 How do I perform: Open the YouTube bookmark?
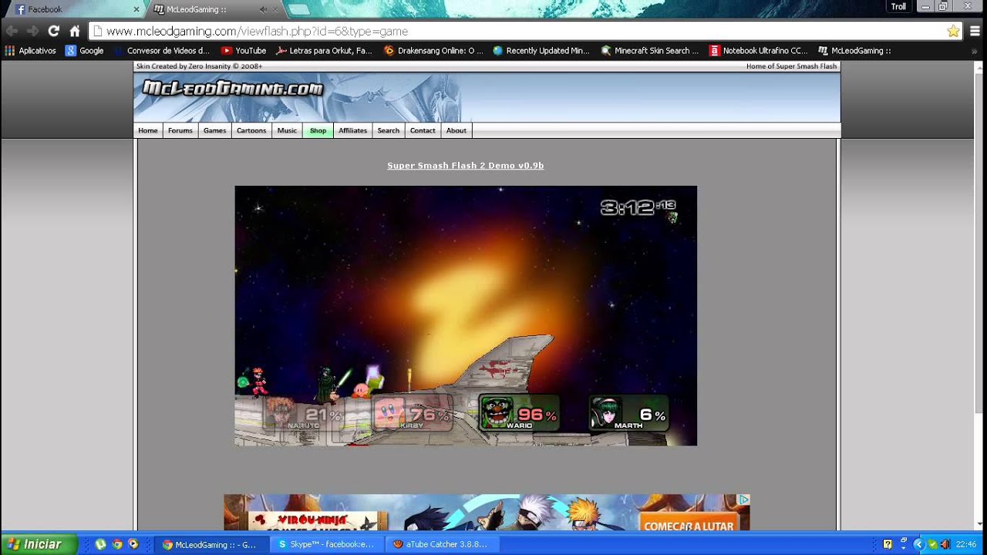point(244,51)
